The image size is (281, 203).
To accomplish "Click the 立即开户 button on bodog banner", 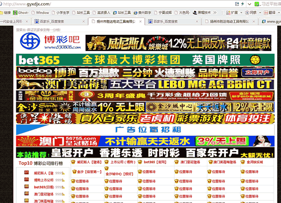I will [x=257, y=73].
